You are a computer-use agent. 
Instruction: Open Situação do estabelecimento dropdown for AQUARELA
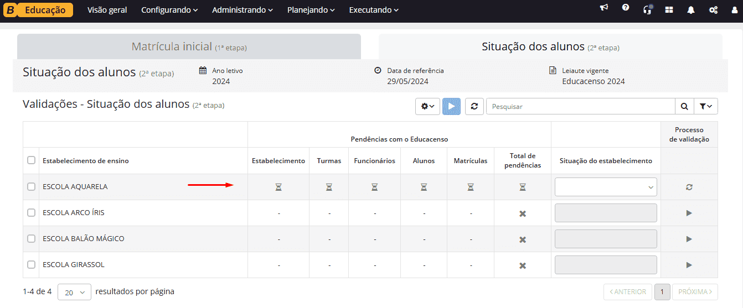coord(606,187)
